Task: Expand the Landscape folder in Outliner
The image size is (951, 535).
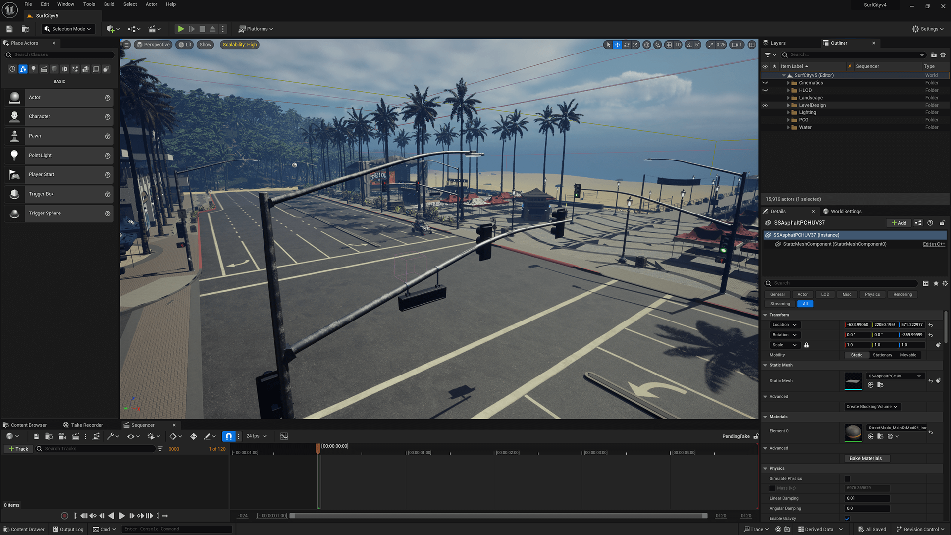Action: [x=788, y=98]
